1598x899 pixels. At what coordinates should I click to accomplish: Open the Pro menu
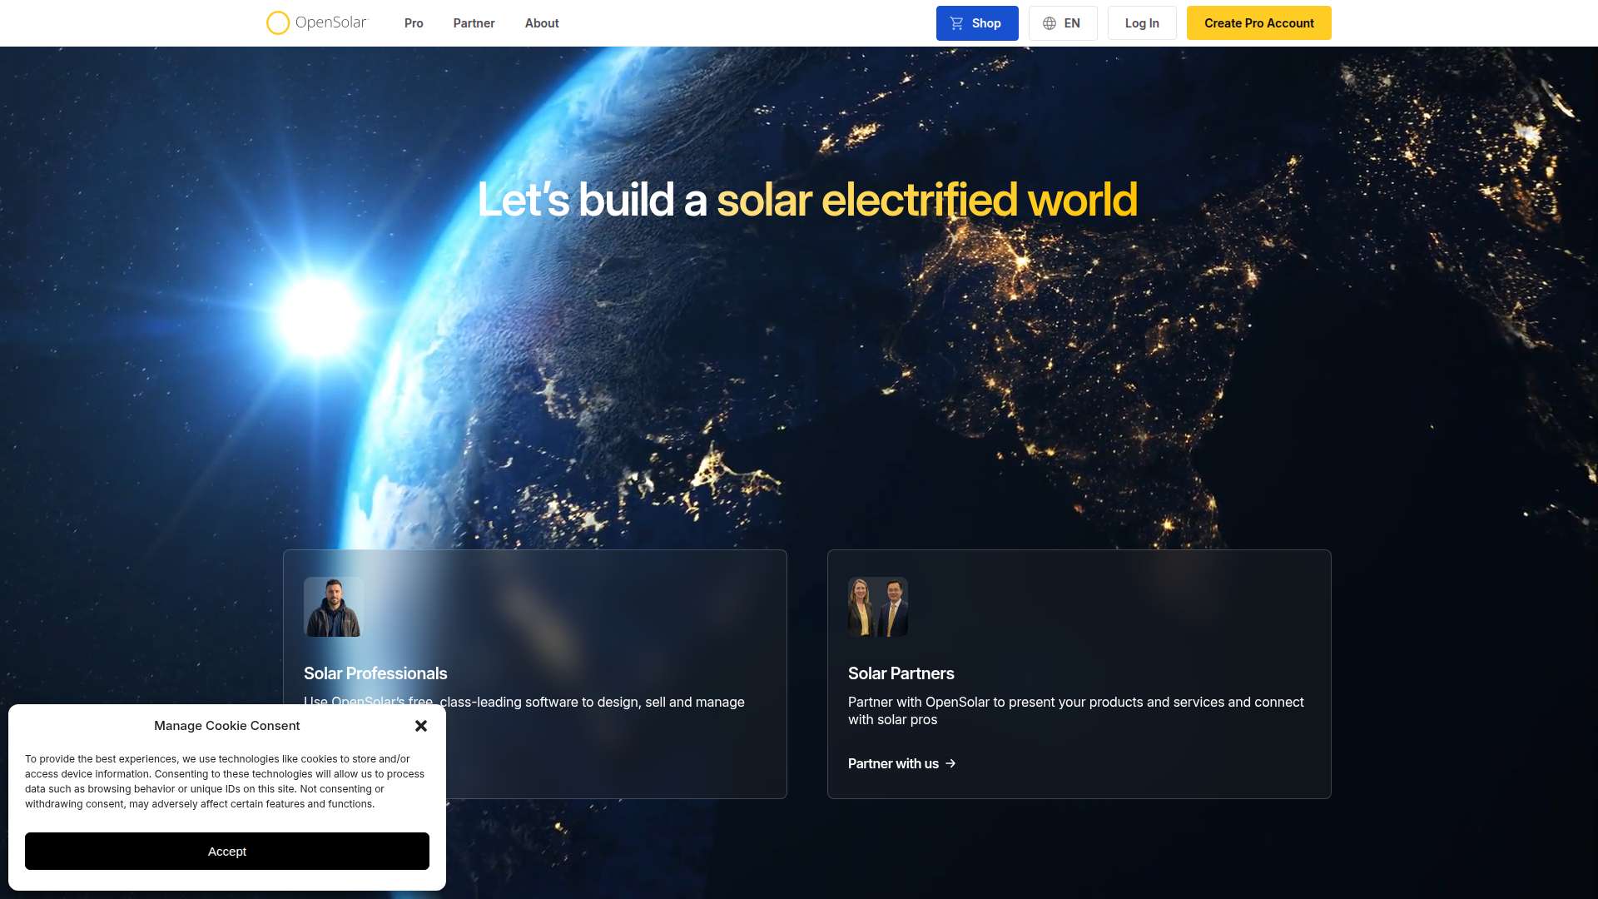(x=414, y=23)
